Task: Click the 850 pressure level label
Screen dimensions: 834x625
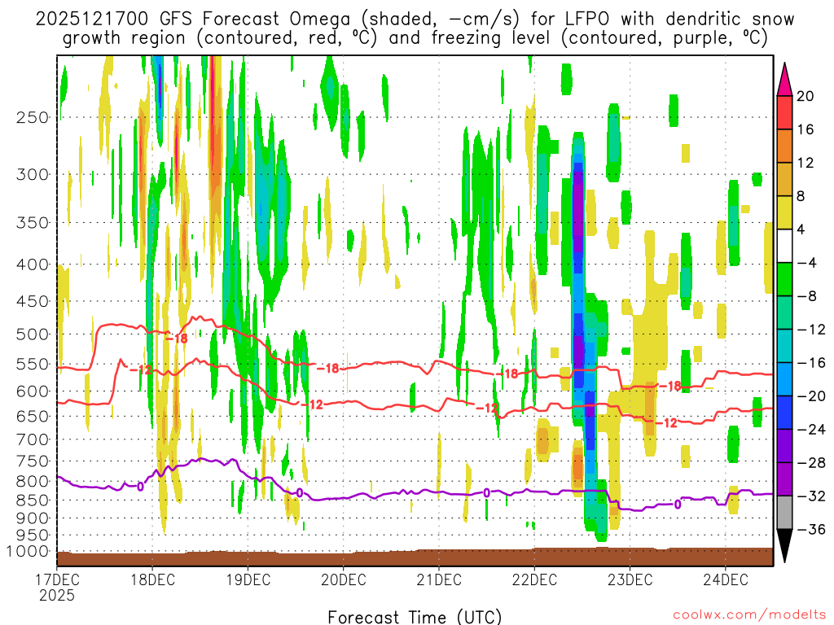Action: (33, 500)
